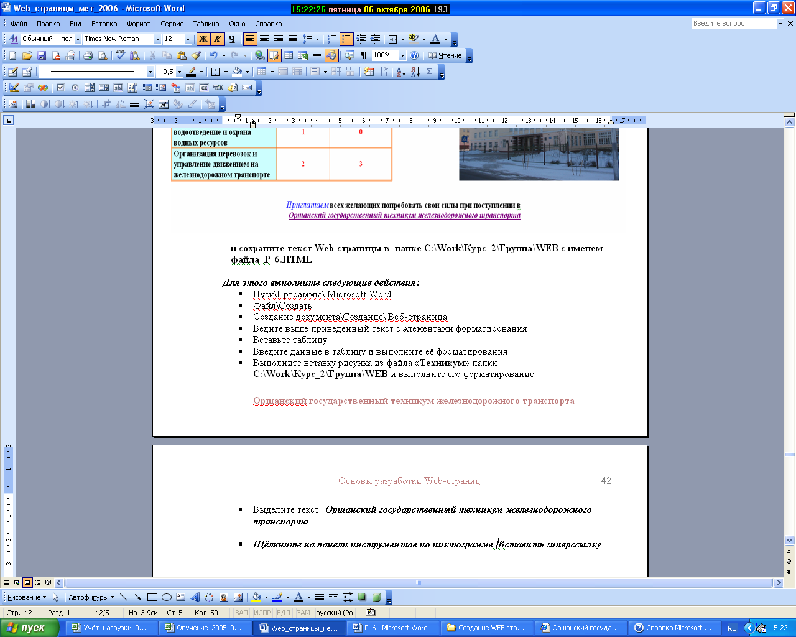This screenshot has height=637, width=796.
Task: Click Save icon
Action: [42, 55]
